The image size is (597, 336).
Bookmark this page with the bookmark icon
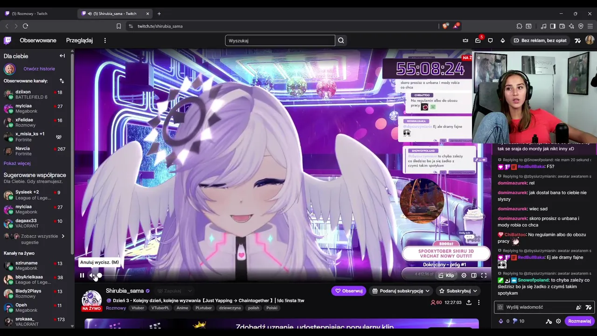click(119, 26)
